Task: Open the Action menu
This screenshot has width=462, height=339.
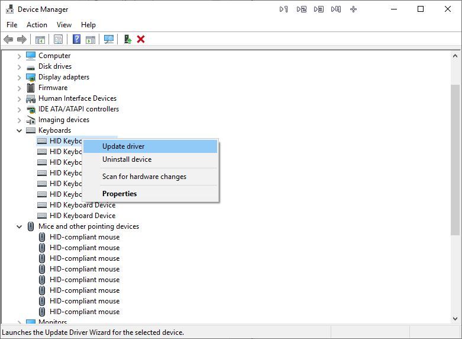Action: pos(37,25)
